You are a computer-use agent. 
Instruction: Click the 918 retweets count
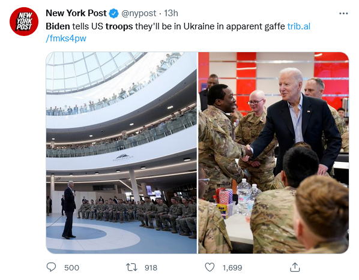151,267
